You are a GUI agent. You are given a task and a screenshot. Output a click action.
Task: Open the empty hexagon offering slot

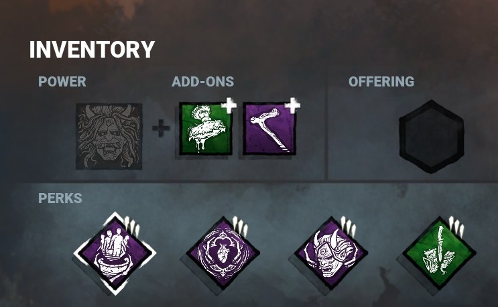tap(431, 136)
